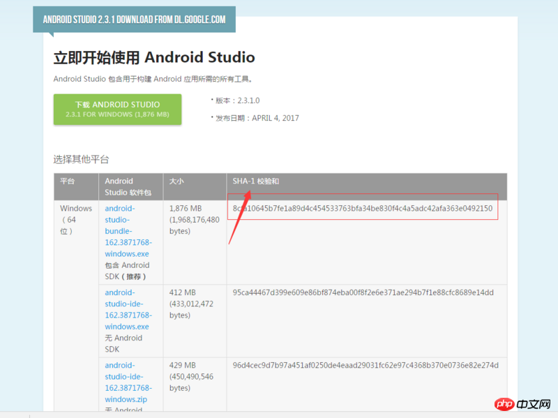Open android-studio-ide-162.3871768-windows.zip link
The image size is (558, 418).
(x=128, y=382)
